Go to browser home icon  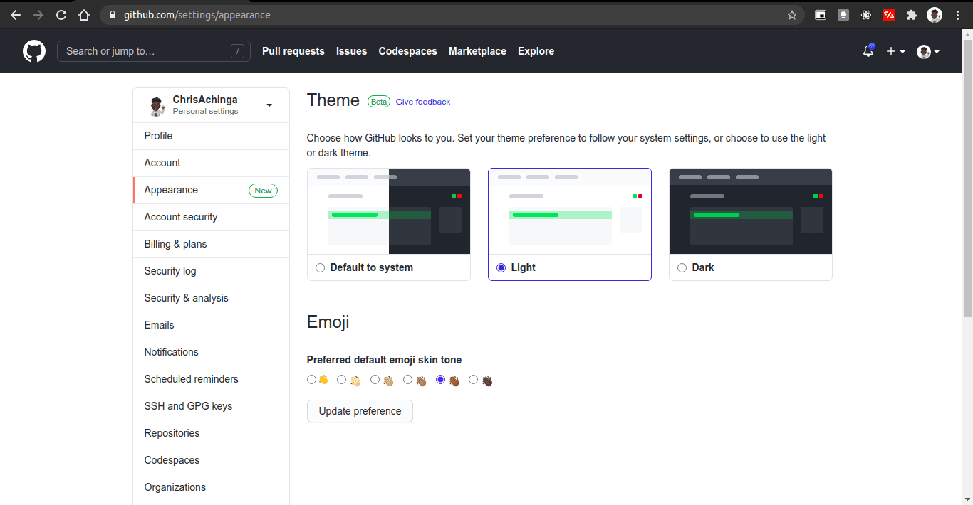(x=84, y=15)
